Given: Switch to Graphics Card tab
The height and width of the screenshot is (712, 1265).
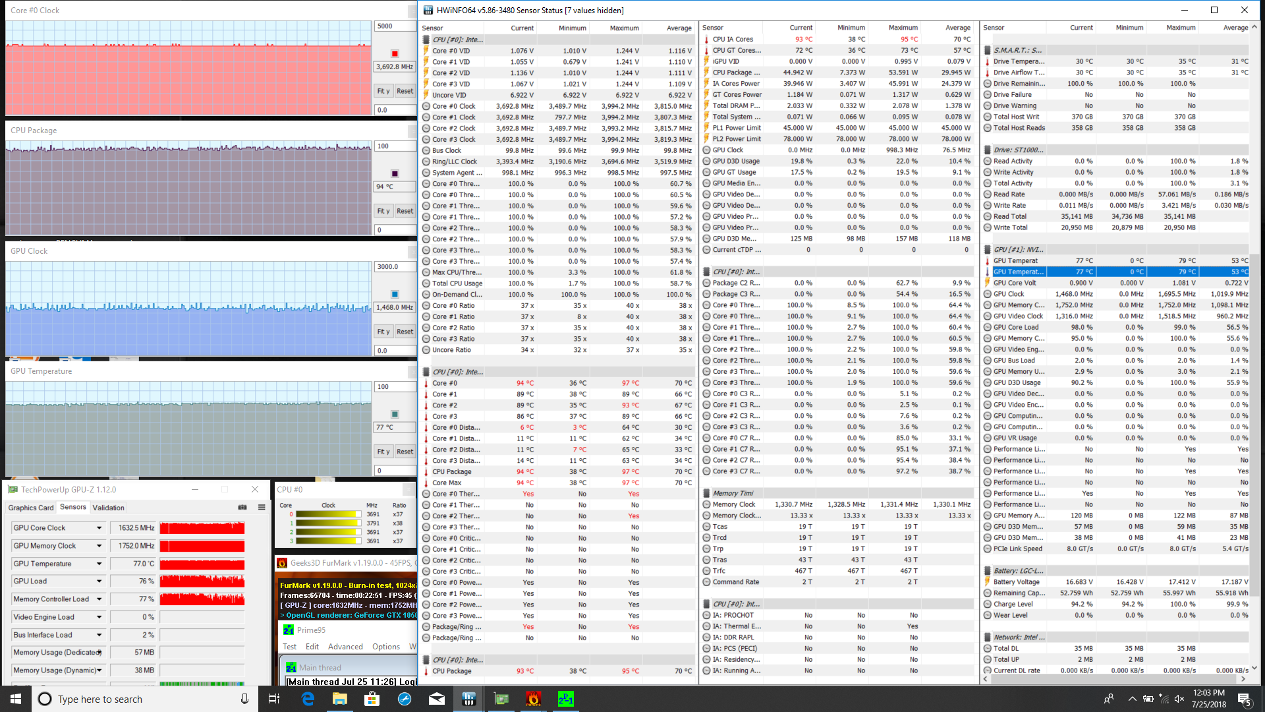Looking at the screenshot, I should (30, 508).
